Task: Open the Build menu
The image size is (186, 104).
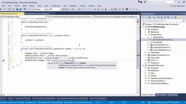Action: [x=24, y=6]
